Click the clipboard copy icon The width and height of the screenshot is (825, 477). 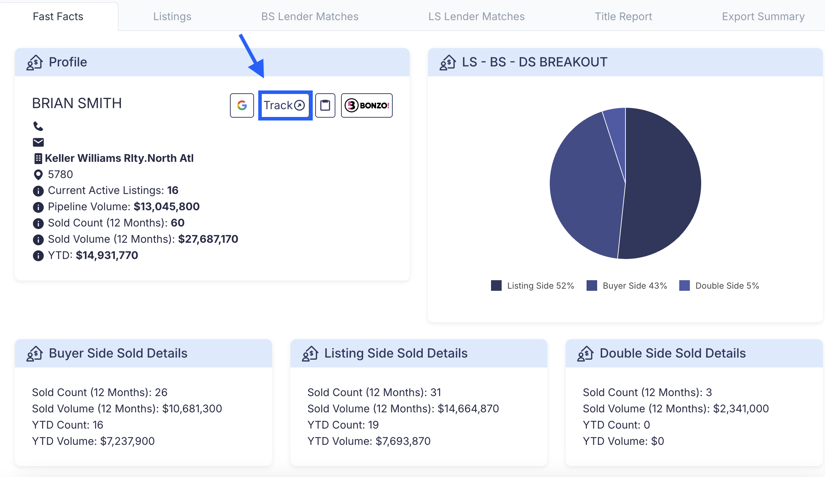pos(325,105)
